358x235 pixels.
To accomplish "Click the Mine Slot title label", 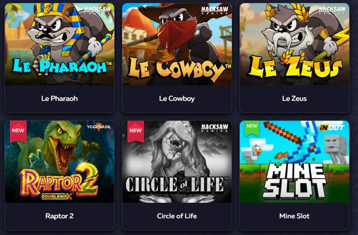I will [295, 216].
